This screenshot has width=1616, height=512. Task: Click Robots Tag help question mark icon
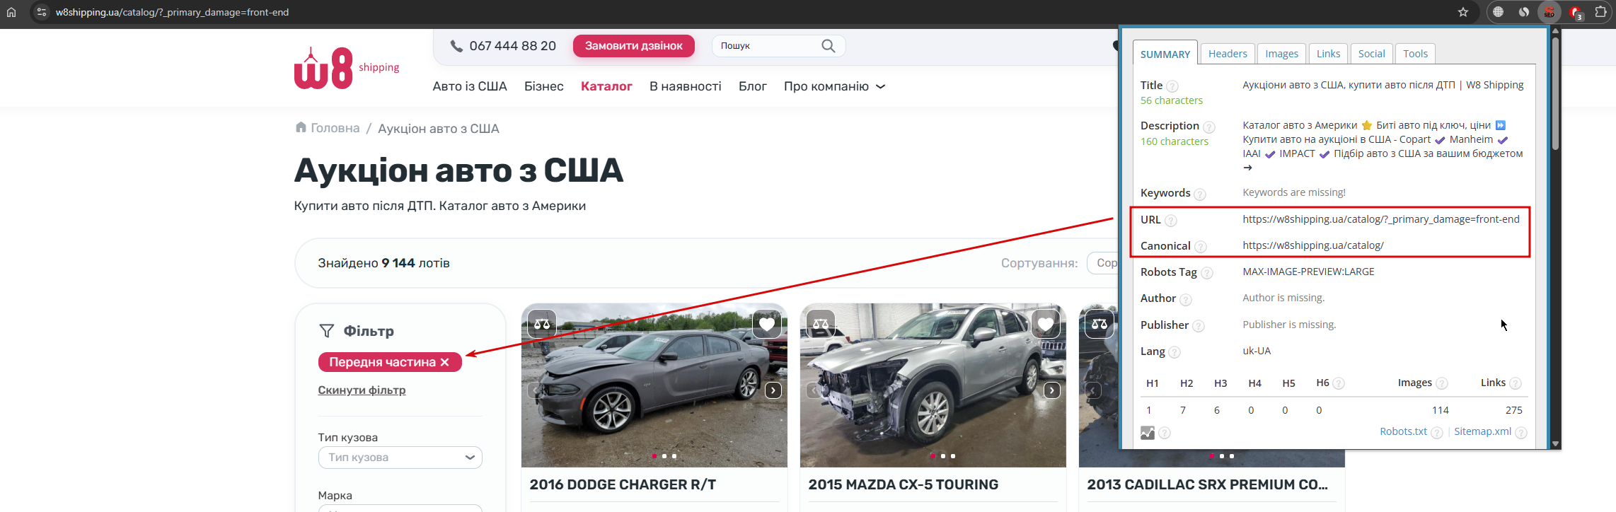[1207, 273]
